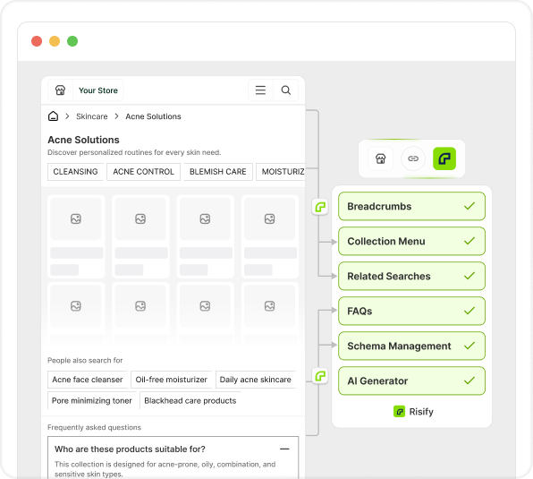Toggle the Collection Menu checkmark
This screenshot has width=533, height=479.
pyautogui.click(x=470, y=241)
